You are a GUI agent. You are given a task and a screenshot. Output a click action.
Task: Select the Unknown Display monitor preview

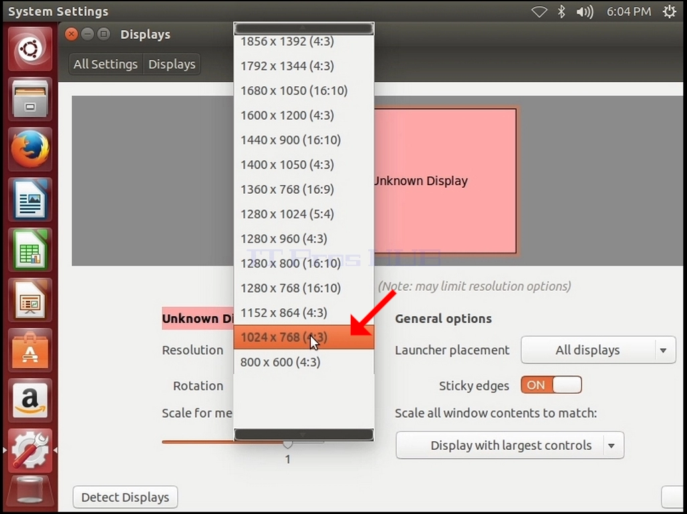point(444,181)
